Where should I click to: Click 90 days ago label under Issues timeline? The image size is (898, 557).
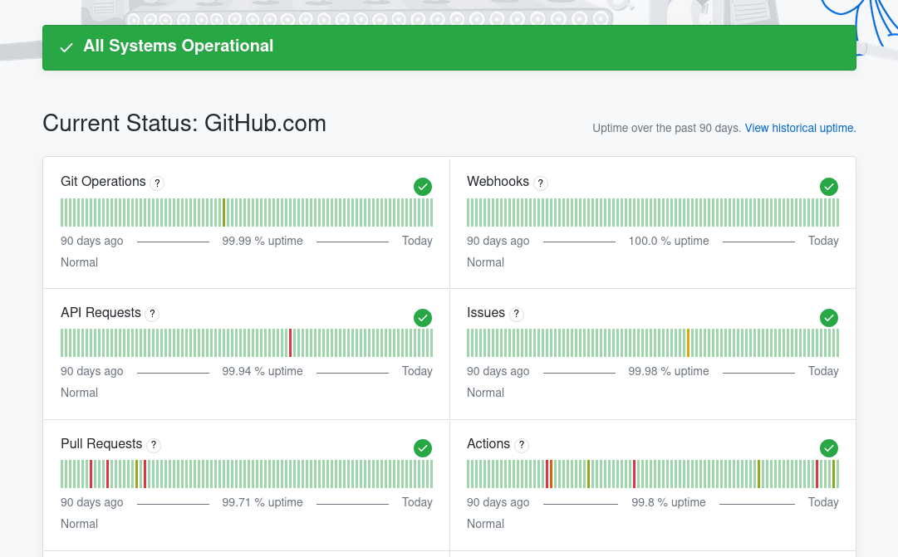point(498,372)
